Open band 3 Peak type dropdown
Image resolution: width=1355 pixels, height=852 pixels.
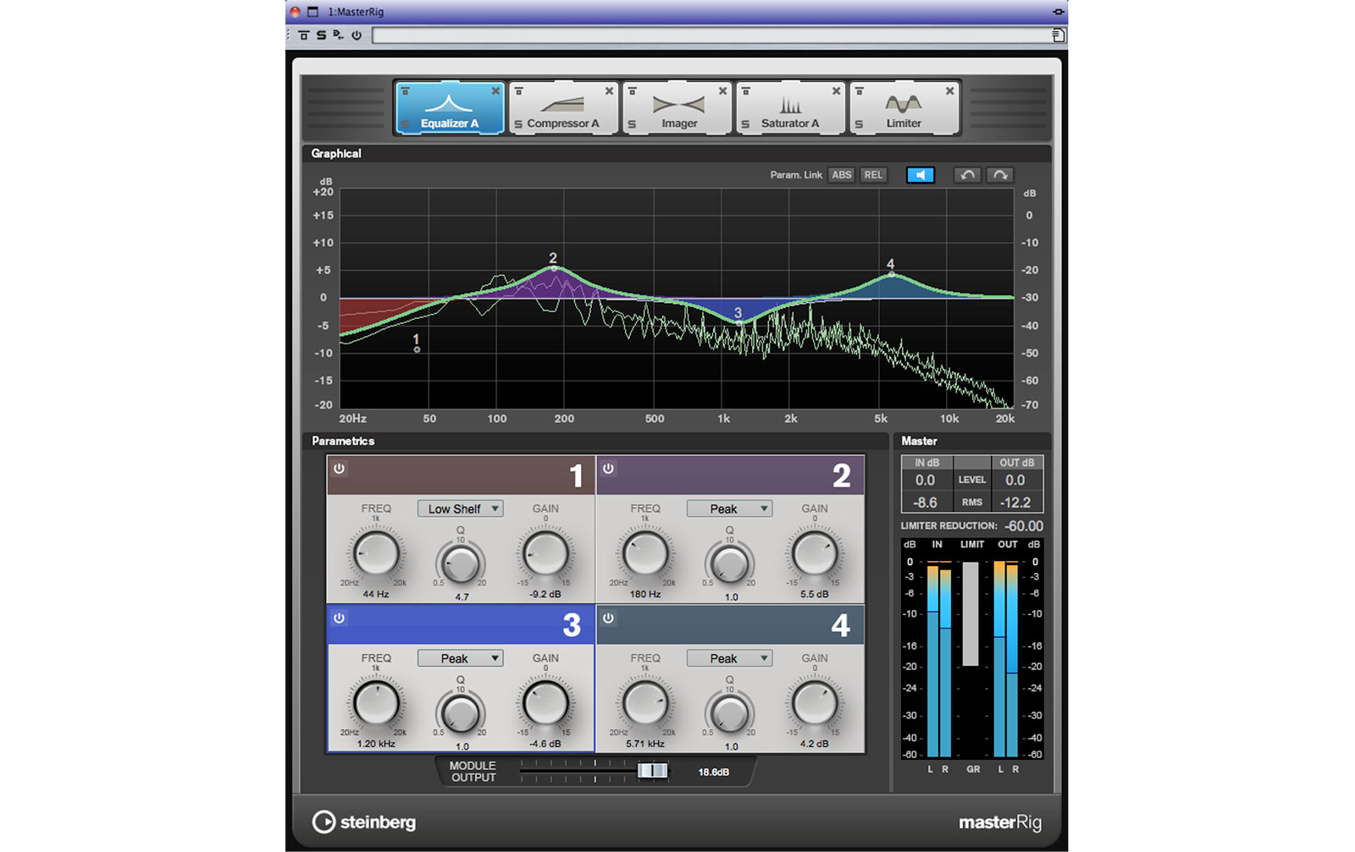460,658
